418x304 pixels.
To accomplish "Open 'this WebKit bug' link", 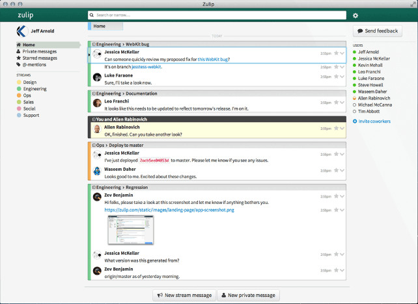I will click(213, 59).
